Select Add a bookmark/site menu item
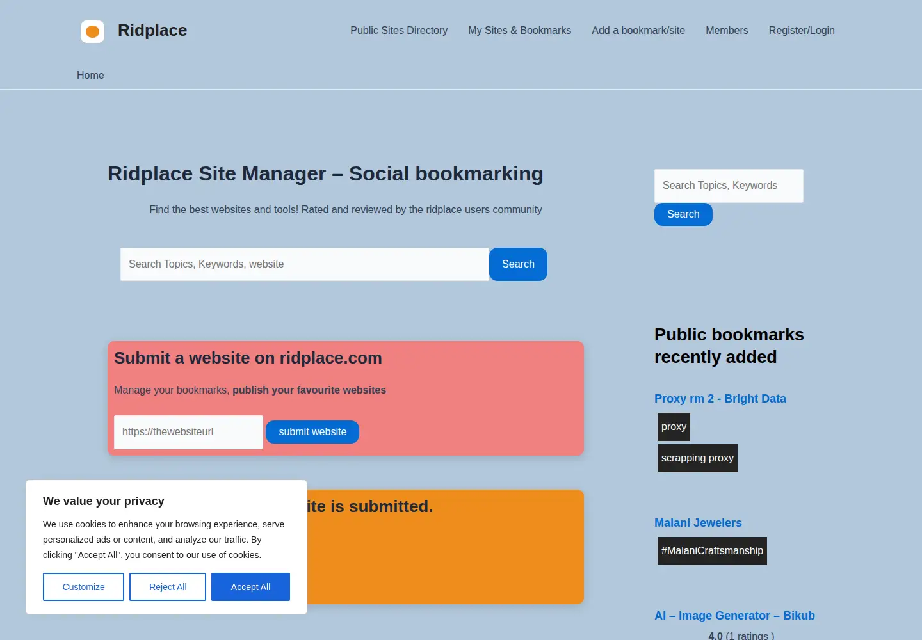The image size is (922, 640). coord(638,30)
